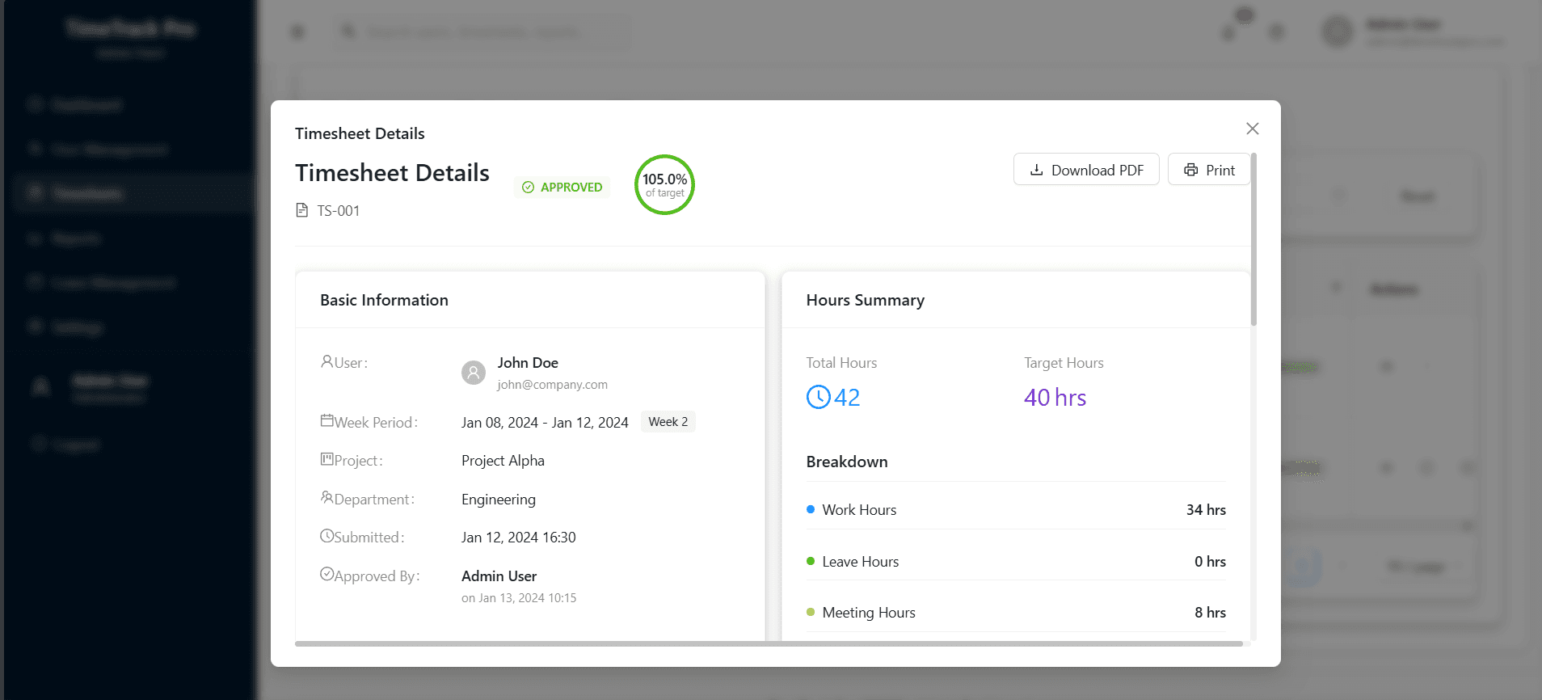
Task: Click the Download PDF button
Action: coord(1086,170)
